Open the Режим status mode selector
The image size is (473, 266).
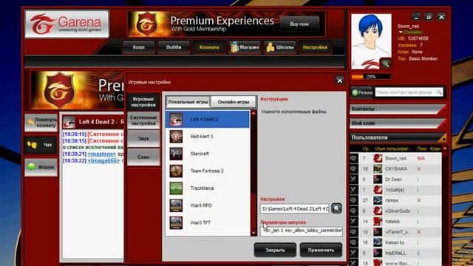click(361, 92)
